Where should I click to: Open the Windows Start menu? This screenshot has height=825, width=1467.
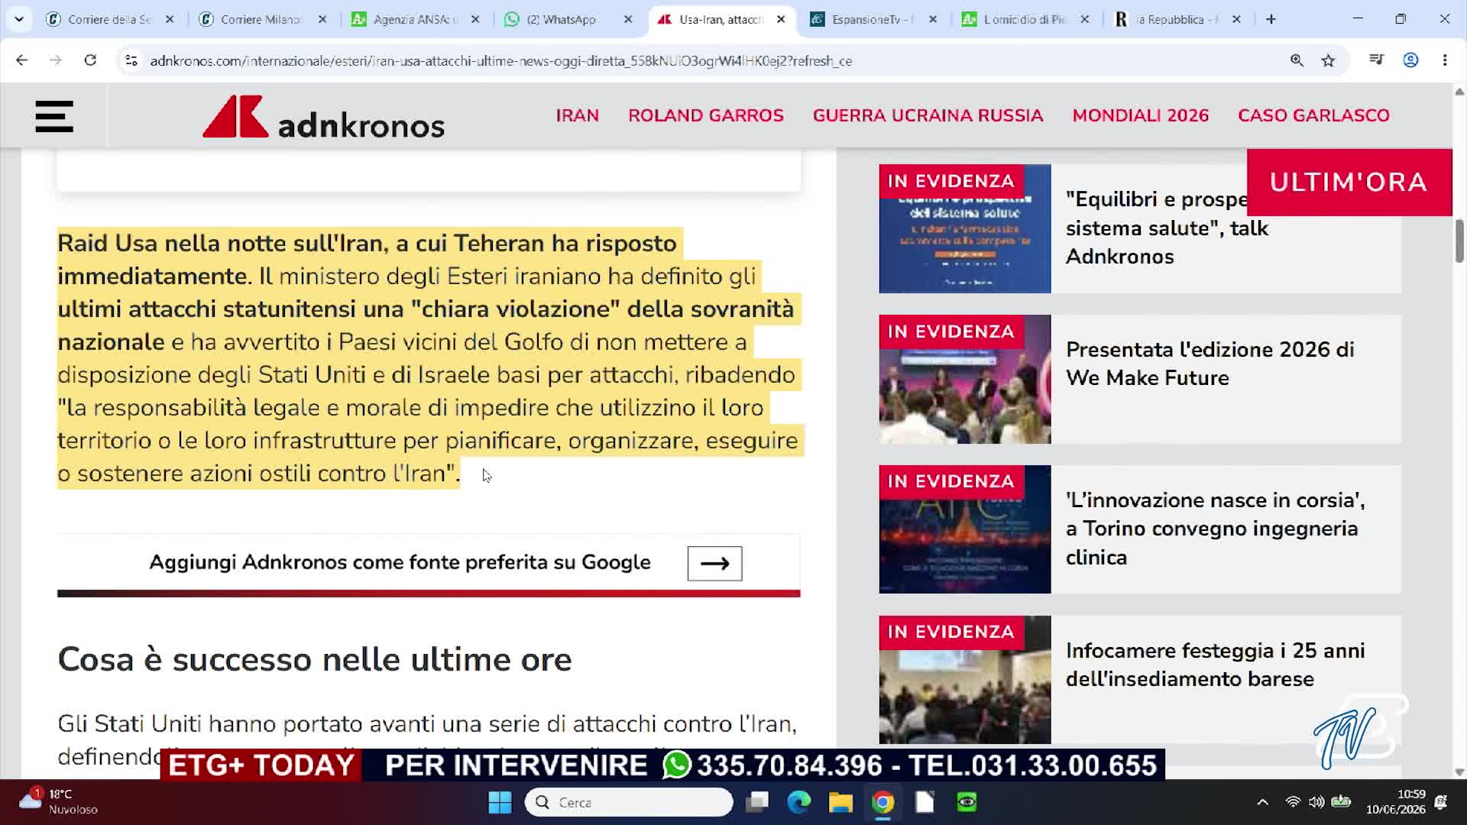tap(500, 802)
